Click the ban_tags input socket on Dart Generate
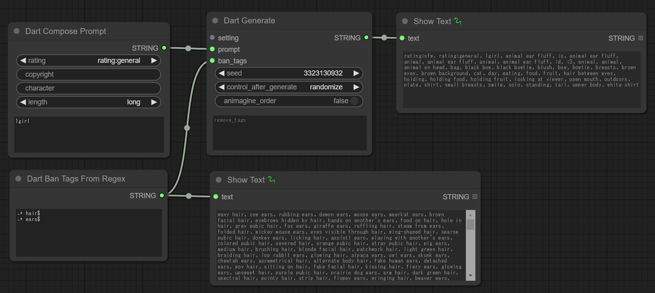The image size is (655, 293). (x=212, y=60)
